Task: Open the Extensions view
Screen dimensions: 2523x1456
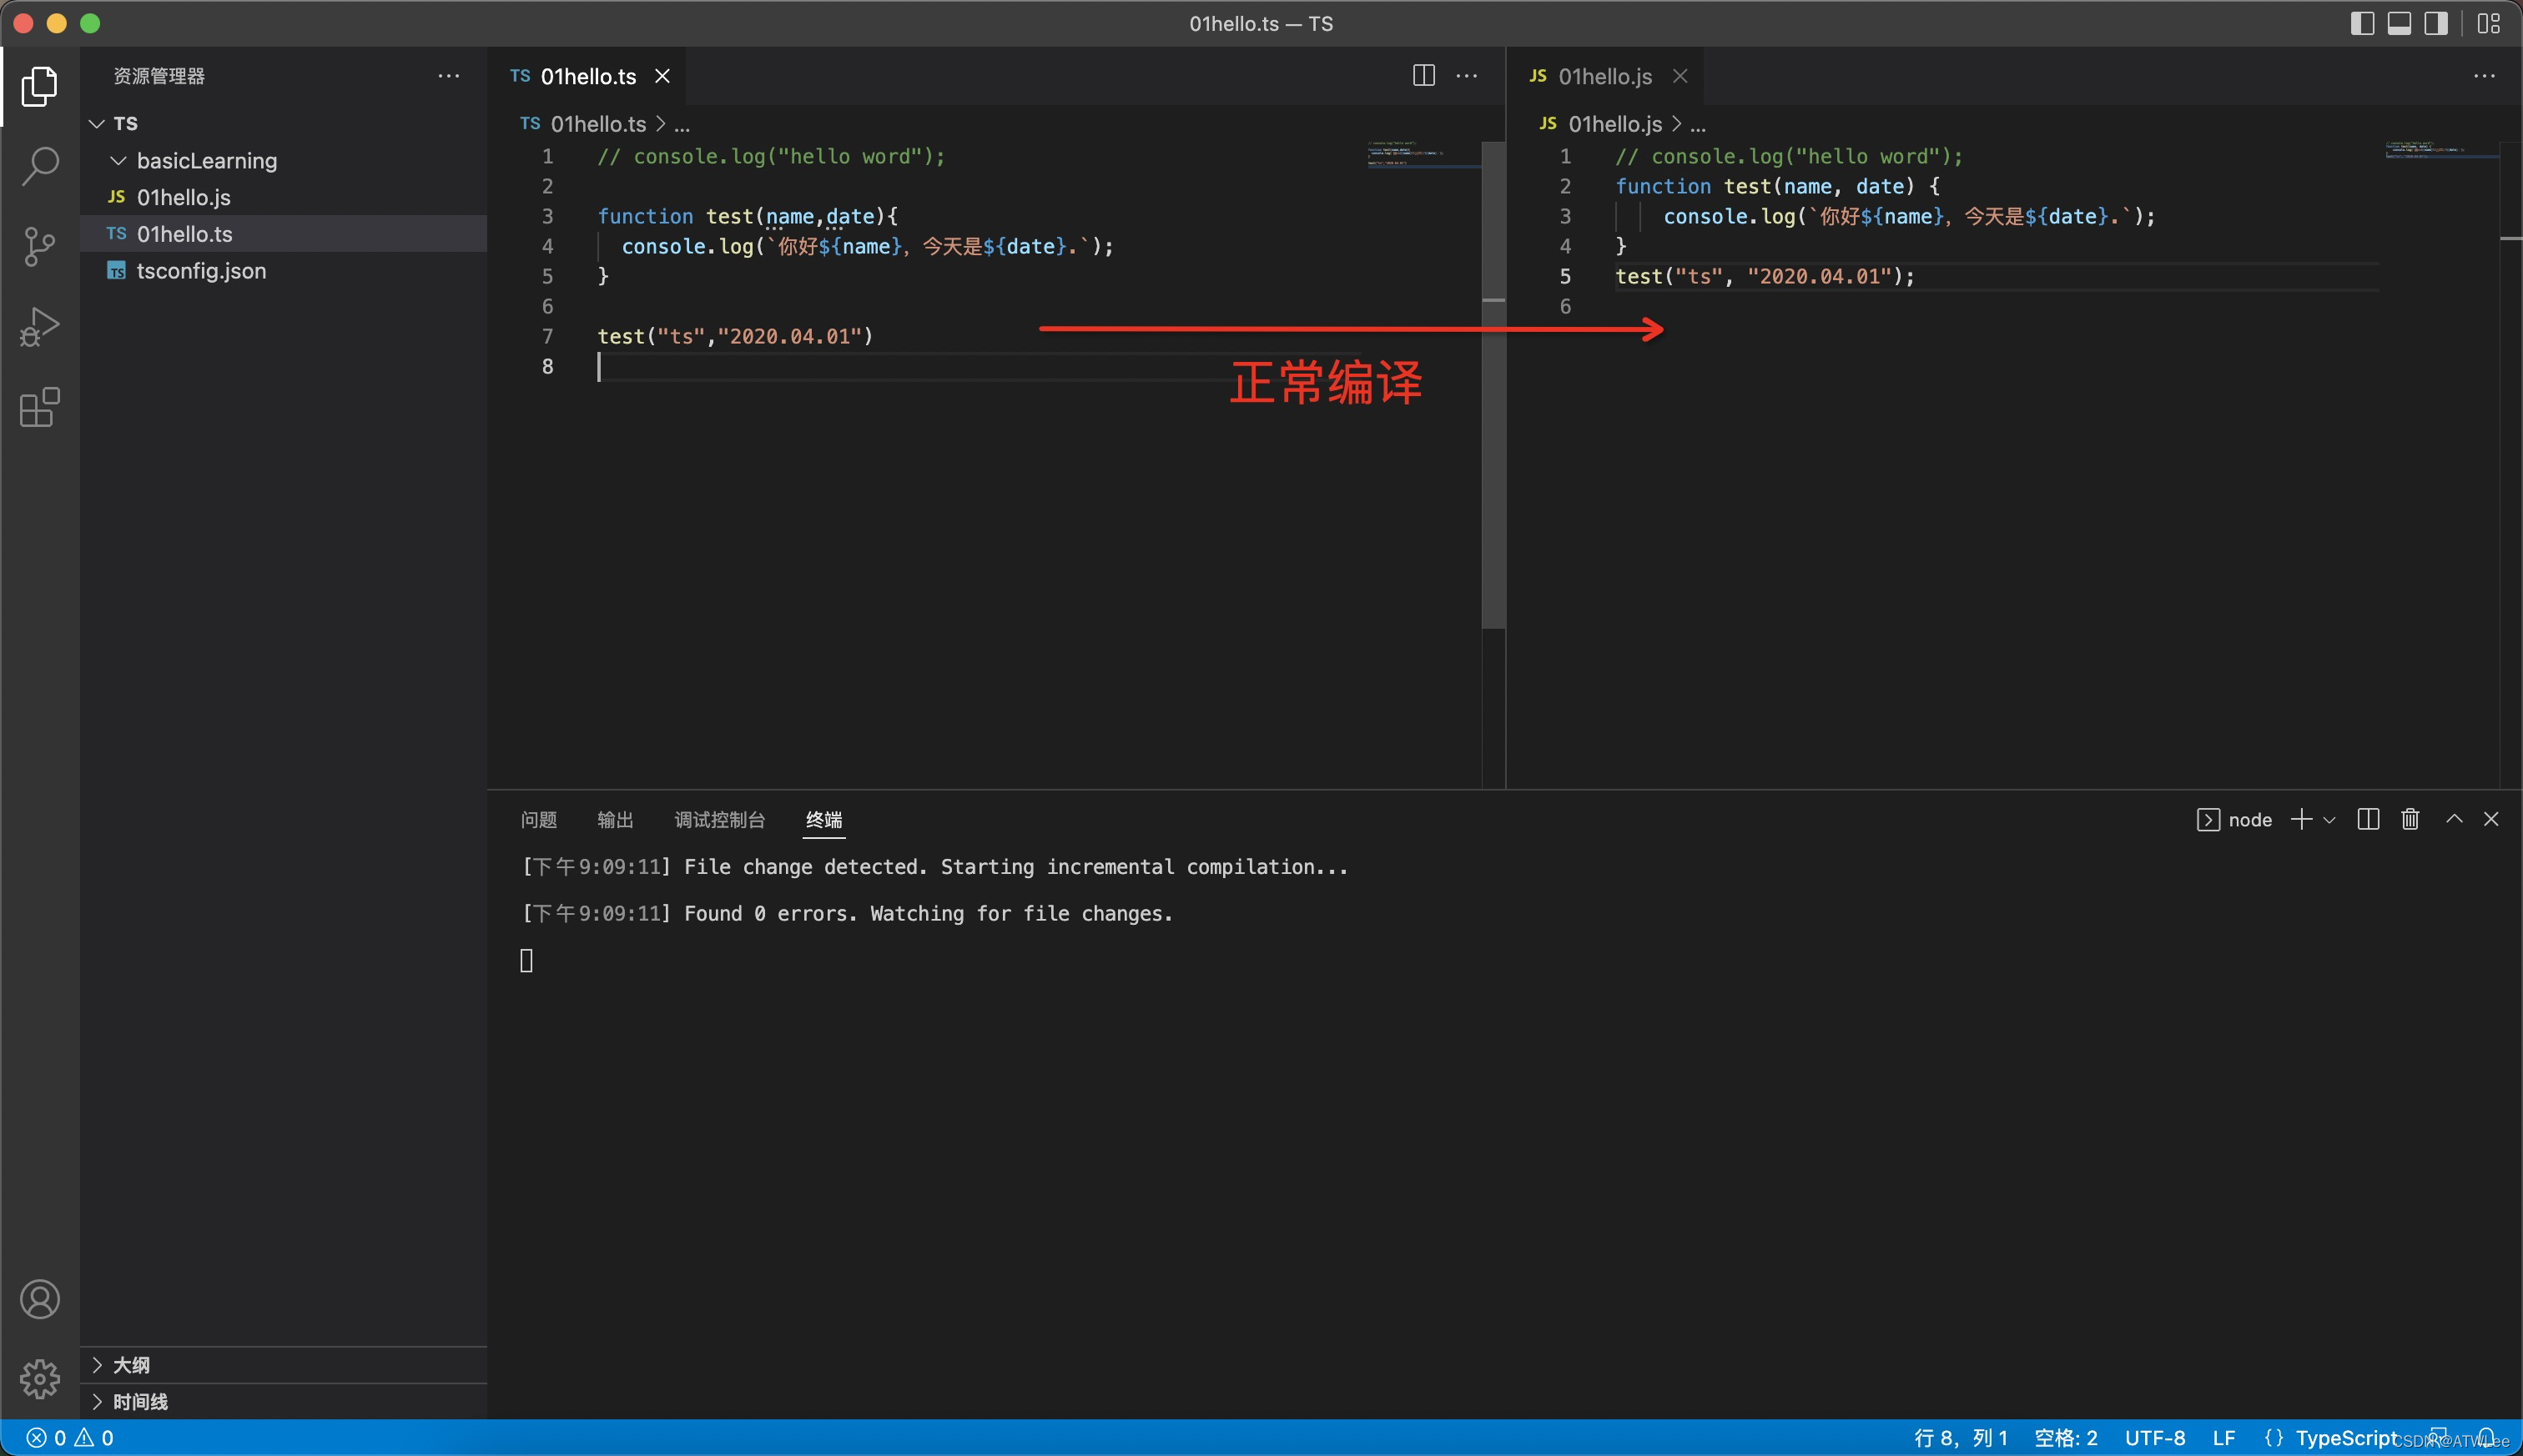Action: tap(40, 407)
